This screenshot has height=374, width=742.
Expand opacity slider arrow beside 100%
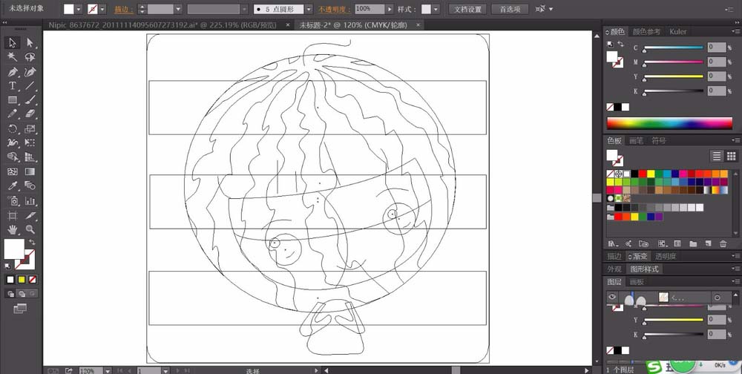click(389, 9)
